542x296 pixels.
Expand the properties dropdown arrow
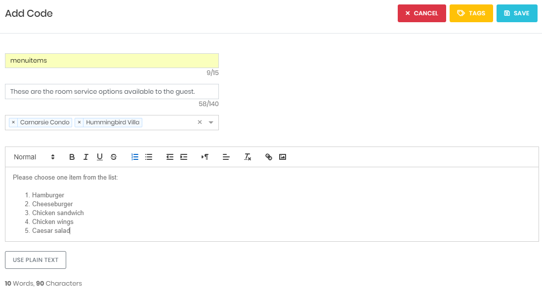point(211,122)
